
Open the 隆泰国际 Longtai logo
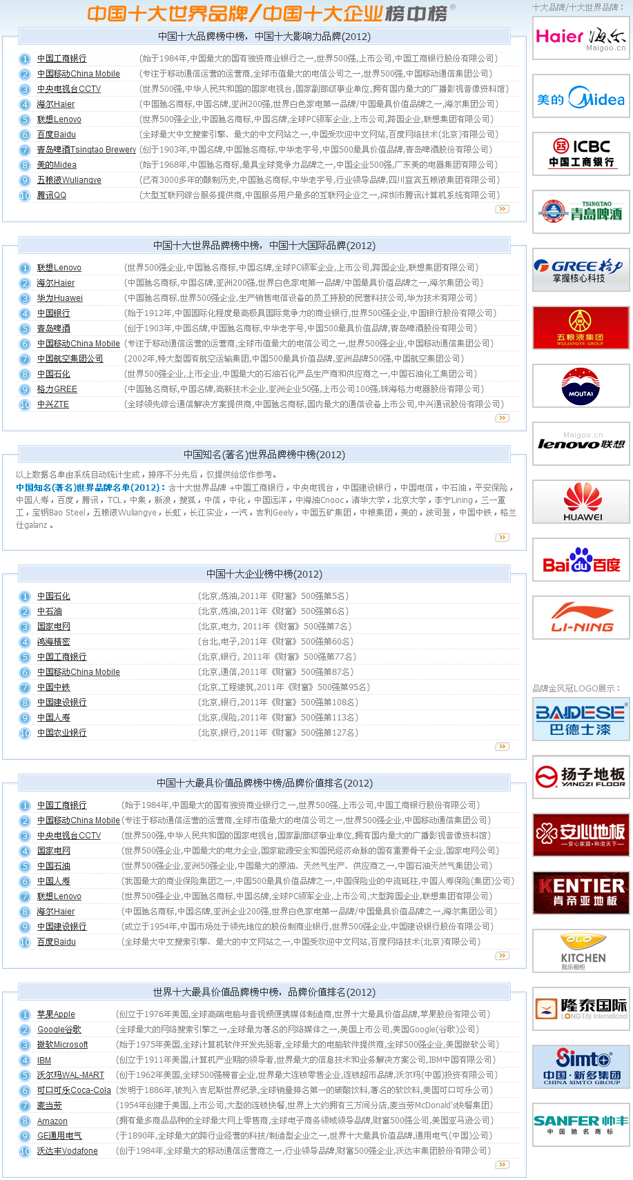(x=581, y=1009)
